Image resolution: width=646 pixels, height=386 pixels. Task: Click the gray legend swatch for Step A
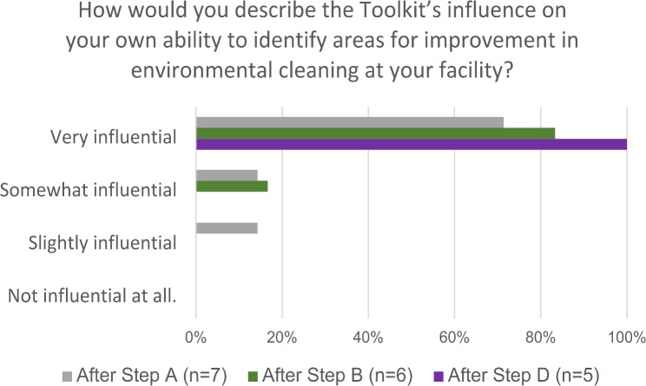(x=68, y=376)
